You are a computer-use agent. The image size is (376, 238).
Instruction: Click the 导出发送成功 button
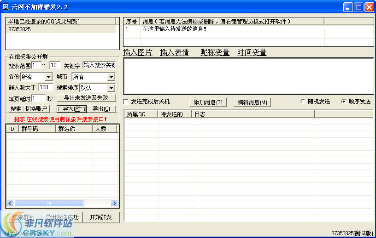pos(62,217)
